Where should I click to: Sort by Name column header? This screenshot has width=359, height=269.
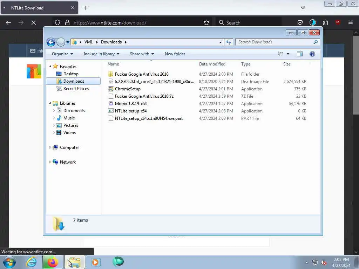coord(151,64)
